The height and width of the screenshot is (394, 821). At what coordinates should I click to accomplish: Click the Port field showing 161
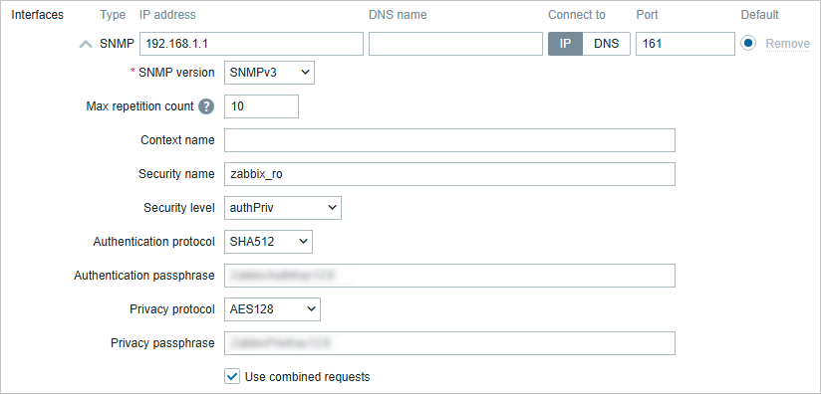pyautogui.click(x=685, y=44)
